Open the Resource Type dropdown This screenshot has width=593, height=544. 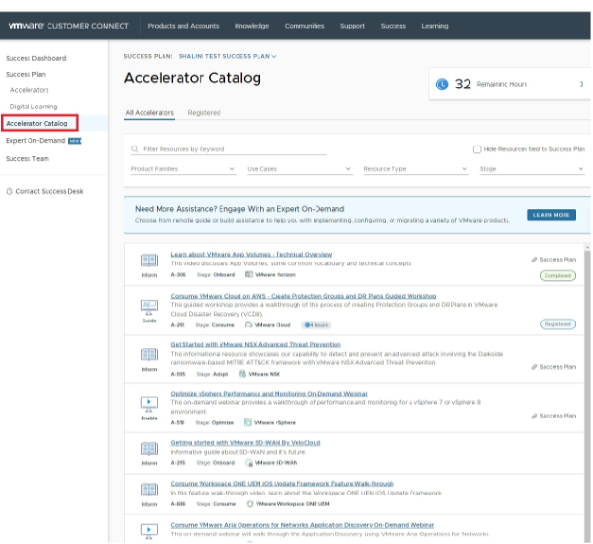point(414,169)
